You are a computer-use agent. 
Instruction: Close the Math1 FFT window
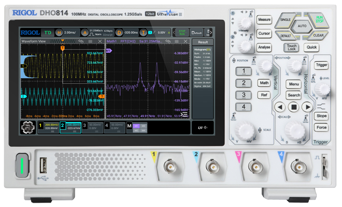point(186,41)
